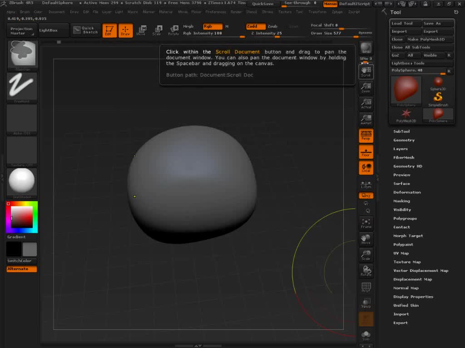Open the Document menu
The image size is (465, 348).
(x=56, y=12)
